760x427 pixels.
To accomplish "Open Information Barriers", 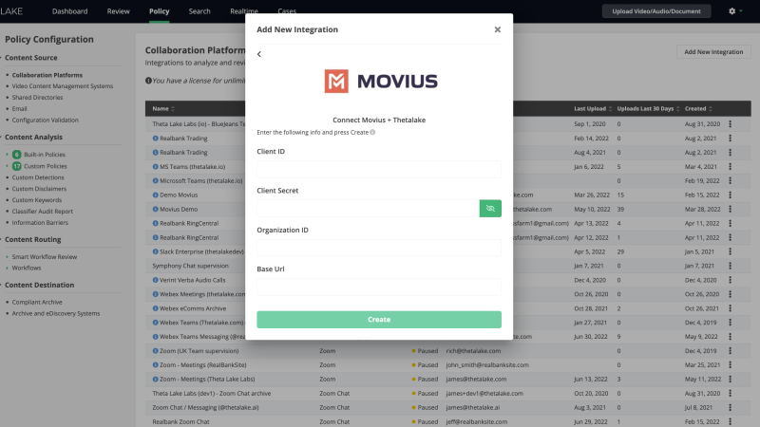I will (40, 223).
